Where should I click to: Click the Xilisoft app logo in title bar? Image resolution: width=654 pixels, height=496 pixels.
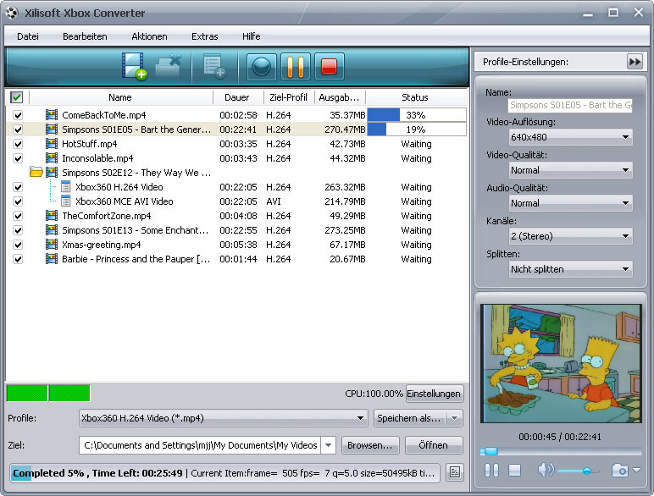pyautogui.click(x=12, y=13)
